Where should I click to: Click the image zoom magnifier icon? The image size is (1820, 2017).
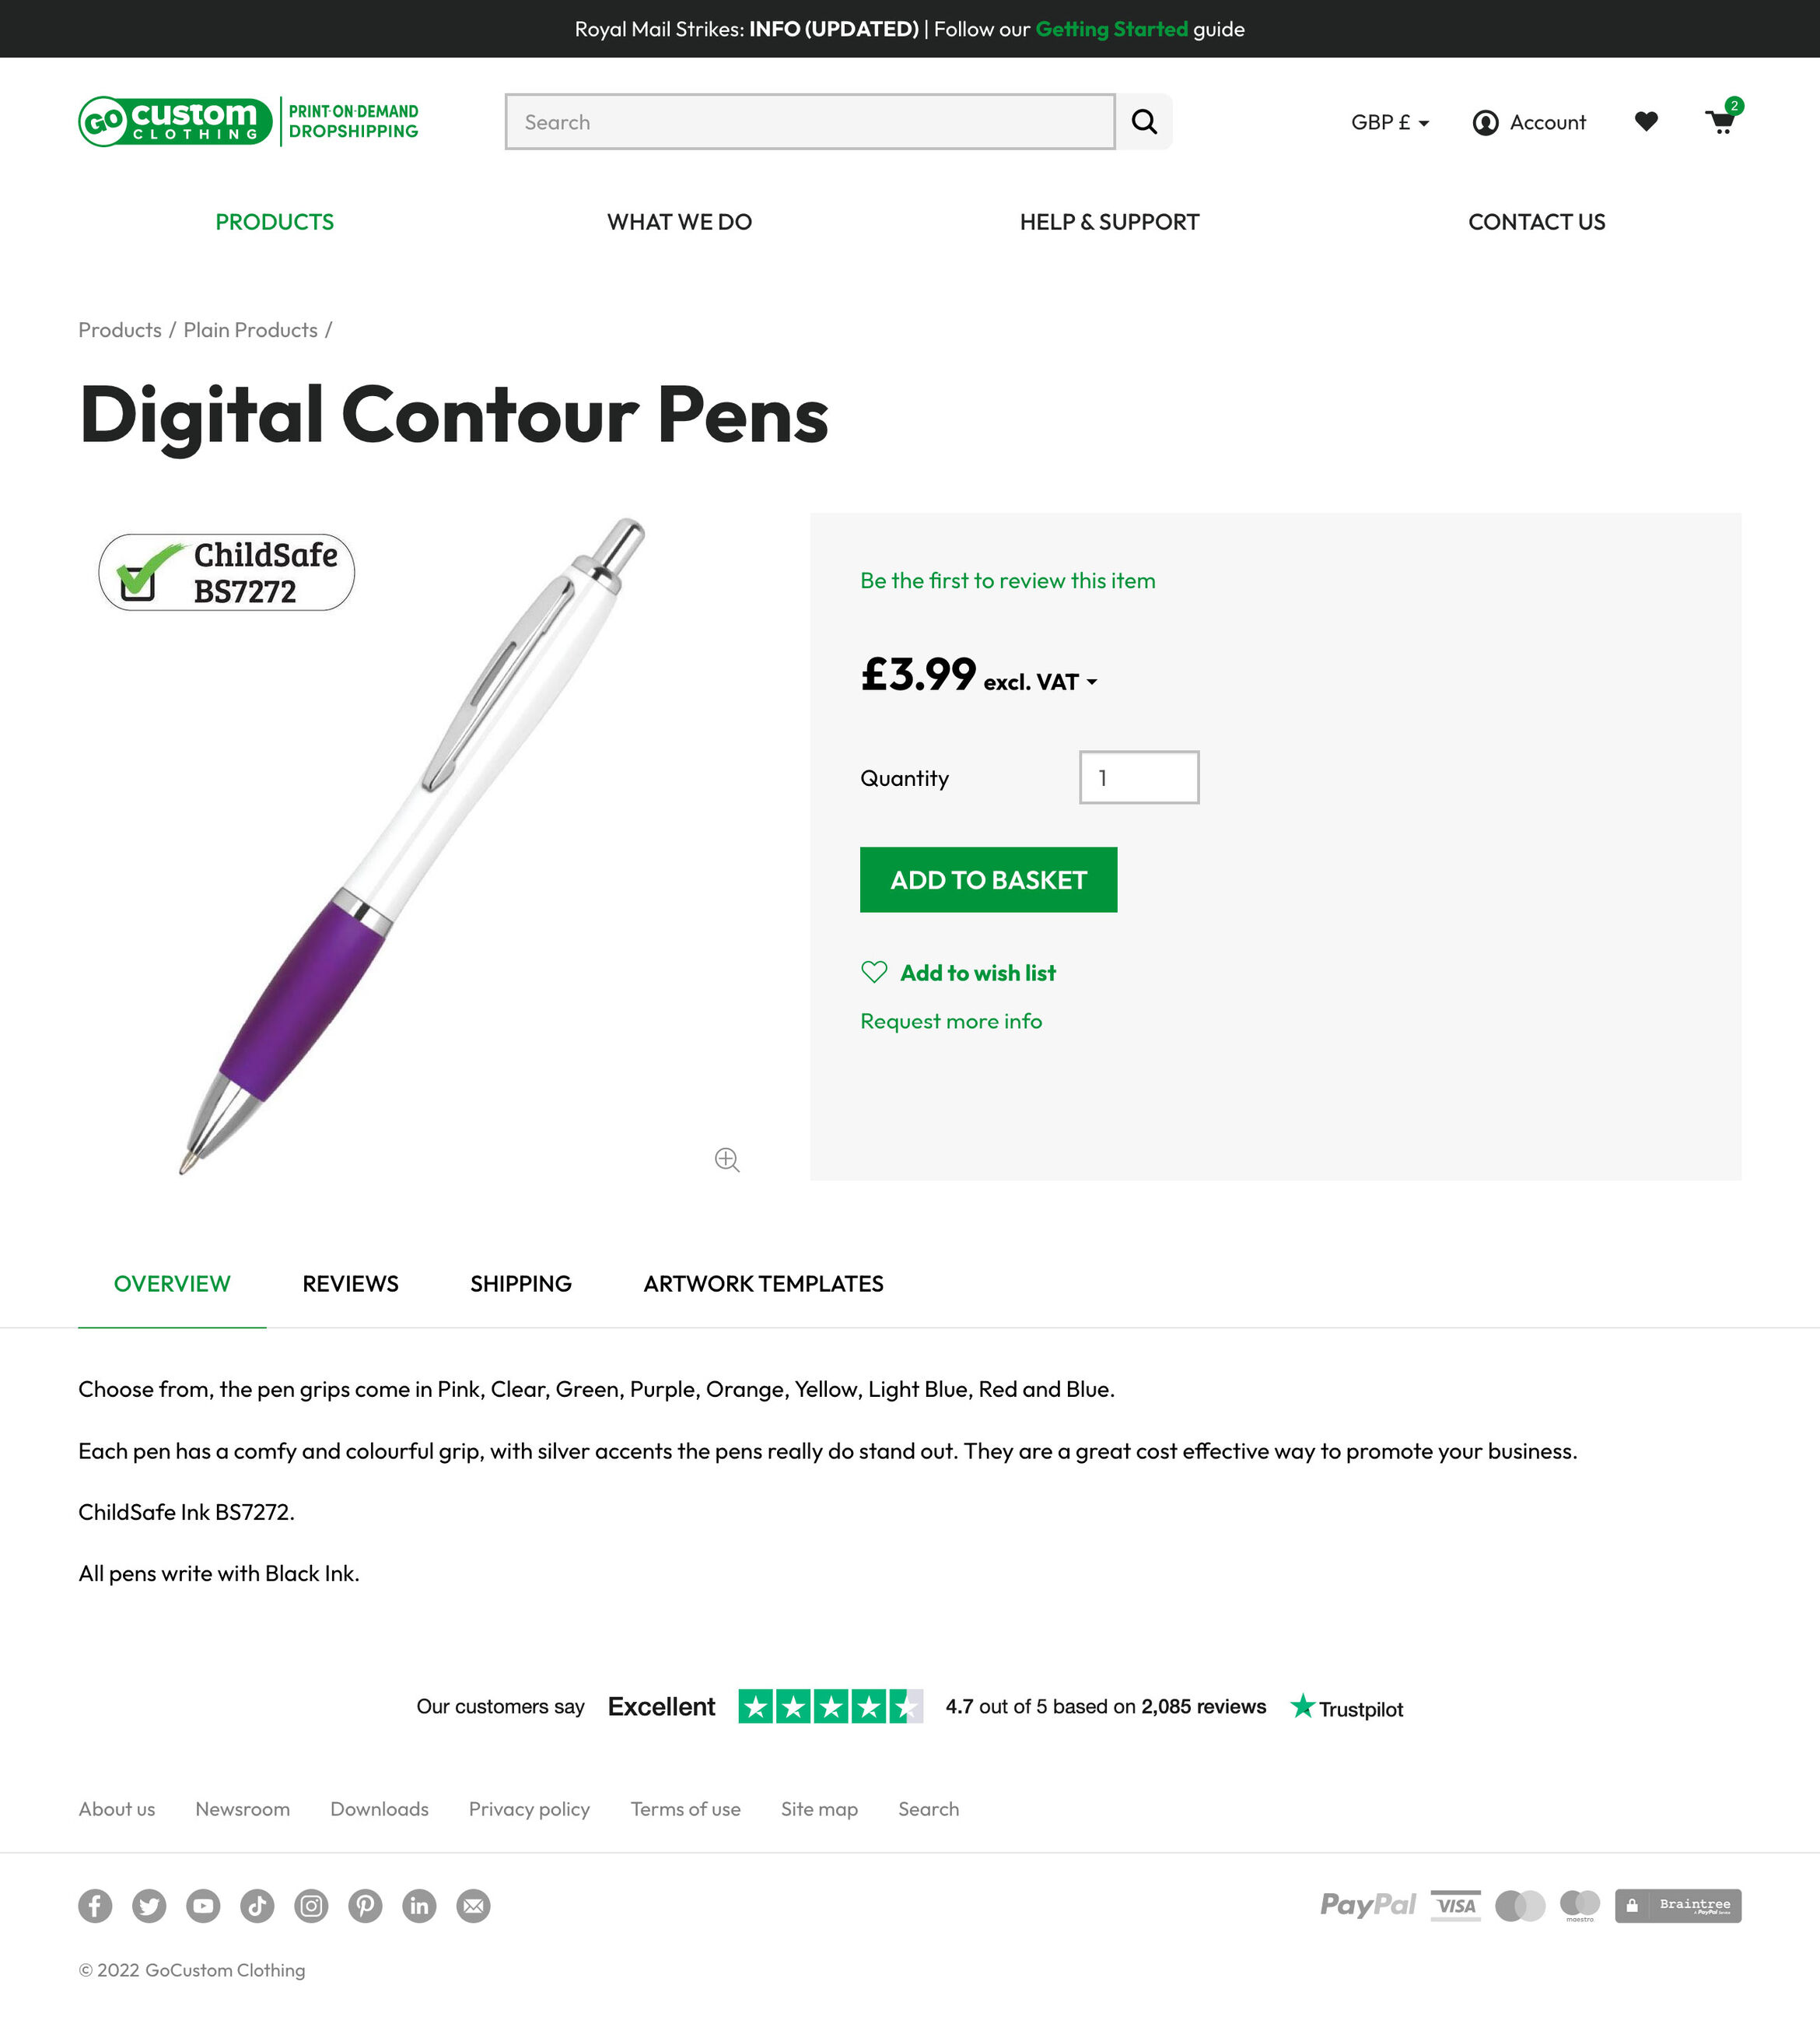click(727, 1159)
